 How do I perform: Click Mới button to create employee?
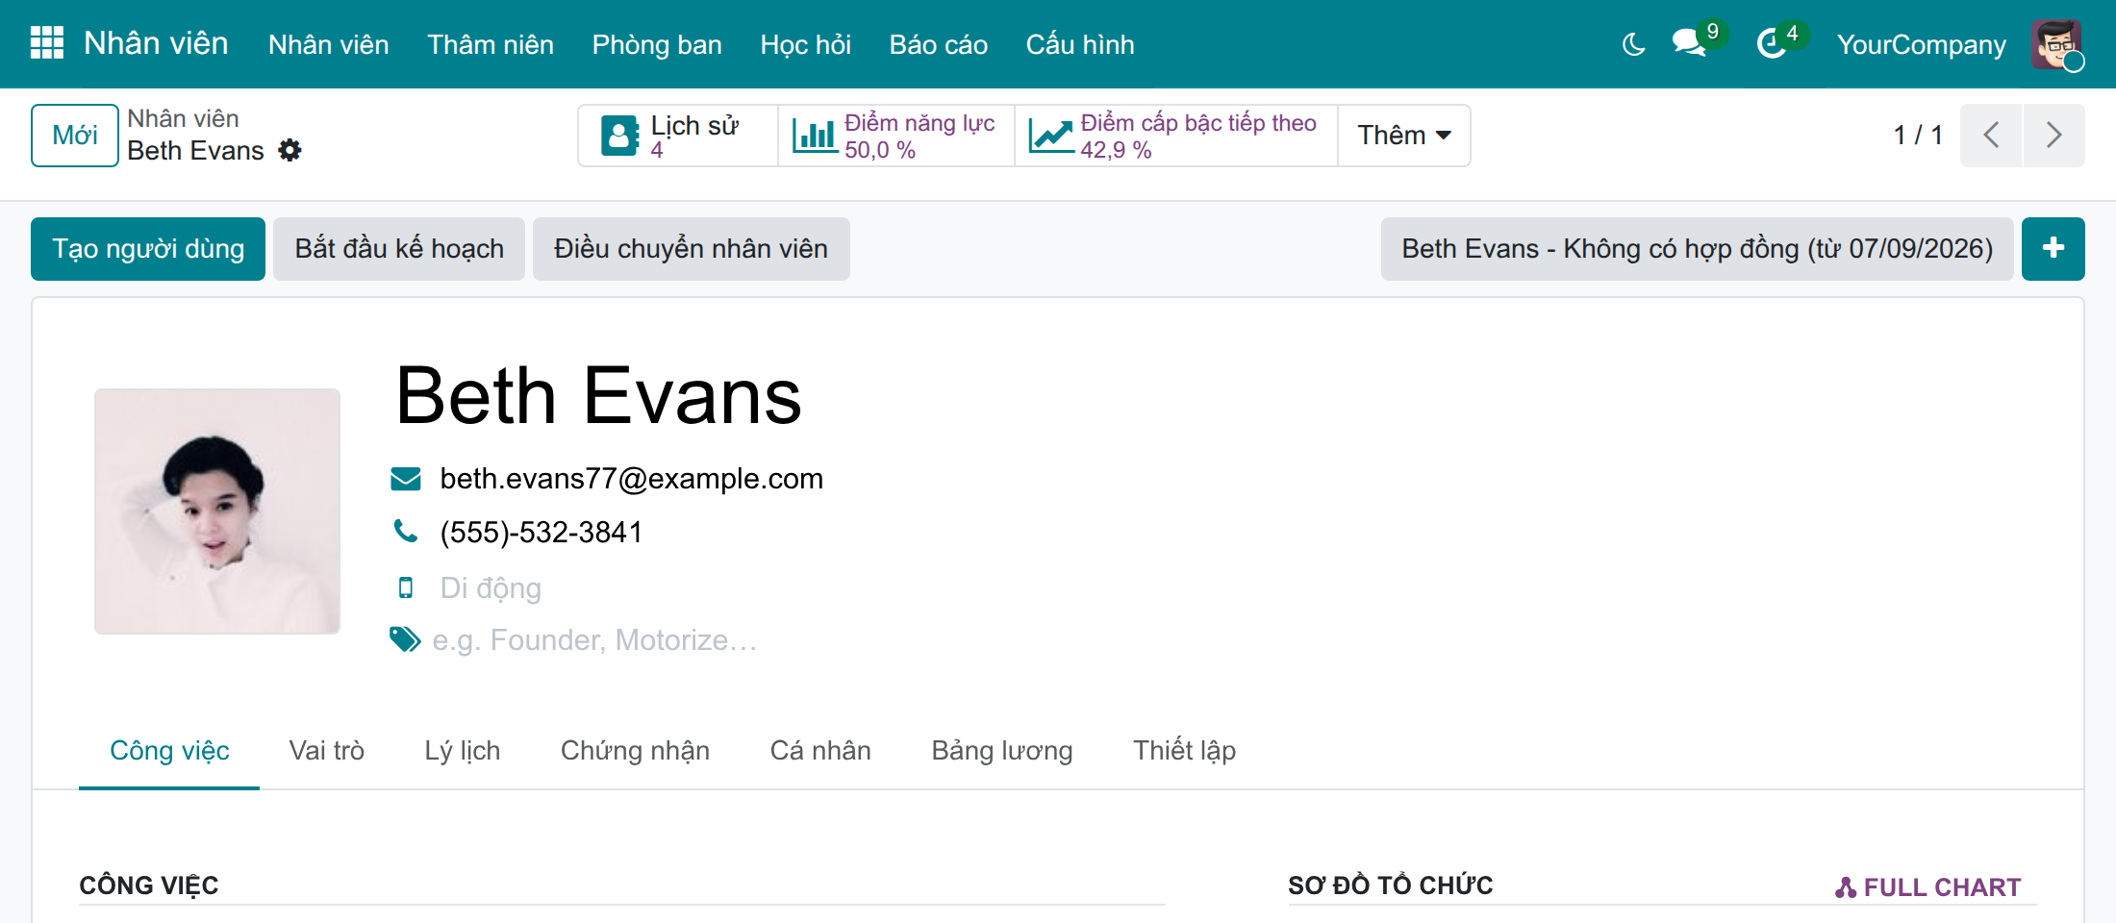(x=75, y=136)
